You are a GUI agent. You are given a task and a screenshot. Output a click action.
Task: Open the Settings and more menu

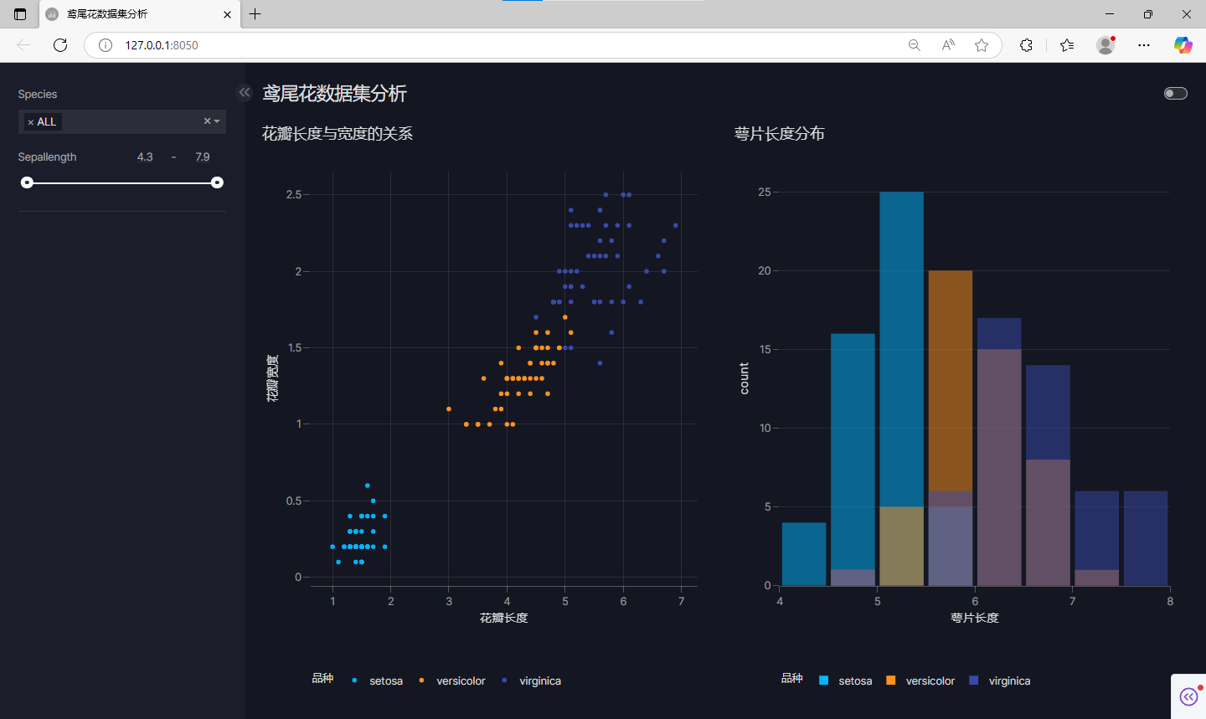(1144, 44)
